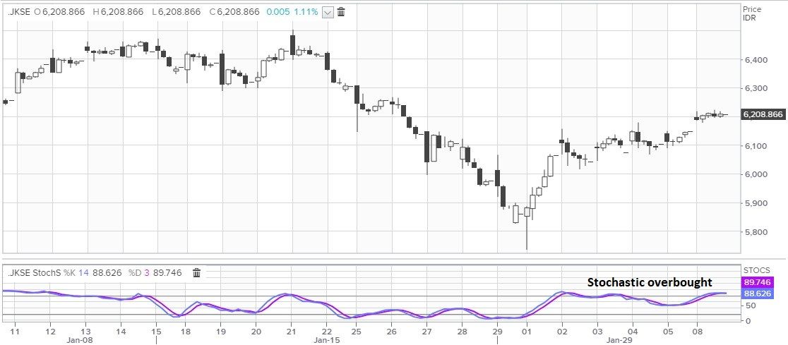Open the .JKSE series options dropdown
The height and width of the screenshot is (345, 788).
click(328, 13)
